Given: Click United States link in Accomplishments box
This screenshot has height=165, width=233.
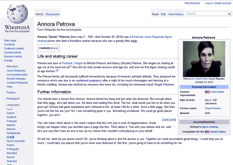Looking at the screenshot, I should click(x=218, y=132).
